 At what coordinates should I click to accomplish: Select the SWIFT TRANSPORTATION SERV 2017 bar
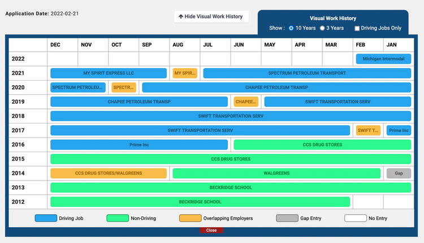pos(200,130)
